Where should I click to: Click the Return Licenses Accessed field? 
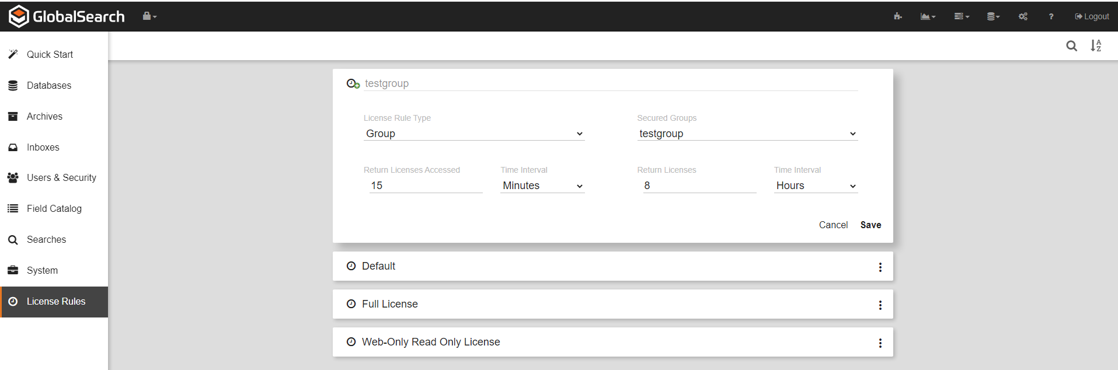tap(426, 186)
